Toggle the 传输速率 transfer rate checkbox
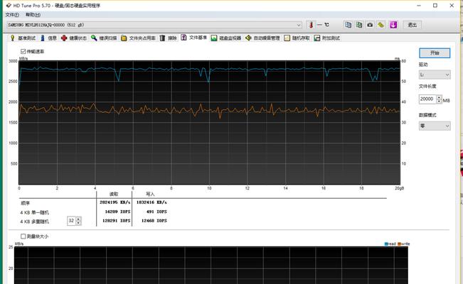The width and height of the screenshot is (463, 284). coord(23,51)
